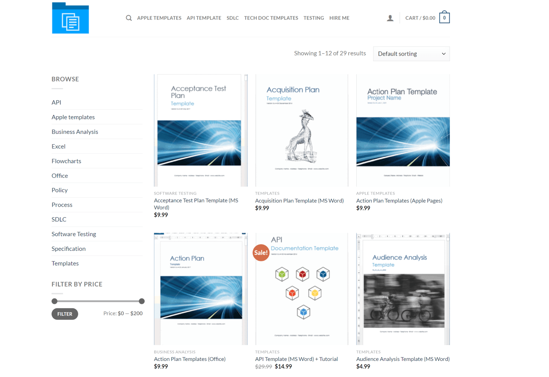This screenshot has width=549, height=377.
Task: Click the blue folder site logo
Action: pyautogui.click(x=70, y=18)
